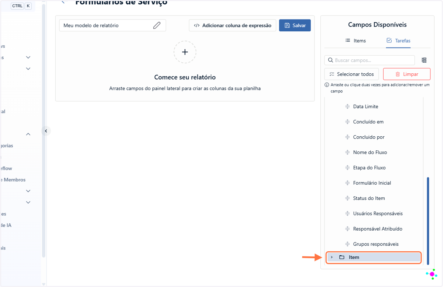Switch to the Items tab
The height and width of the screenshot is (287, 443).
(x=356, y=41)
